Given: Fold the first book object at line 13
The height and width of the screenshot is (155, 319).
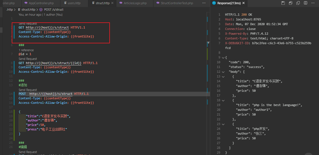Looking at the screenshot, I should pos(223,77).
